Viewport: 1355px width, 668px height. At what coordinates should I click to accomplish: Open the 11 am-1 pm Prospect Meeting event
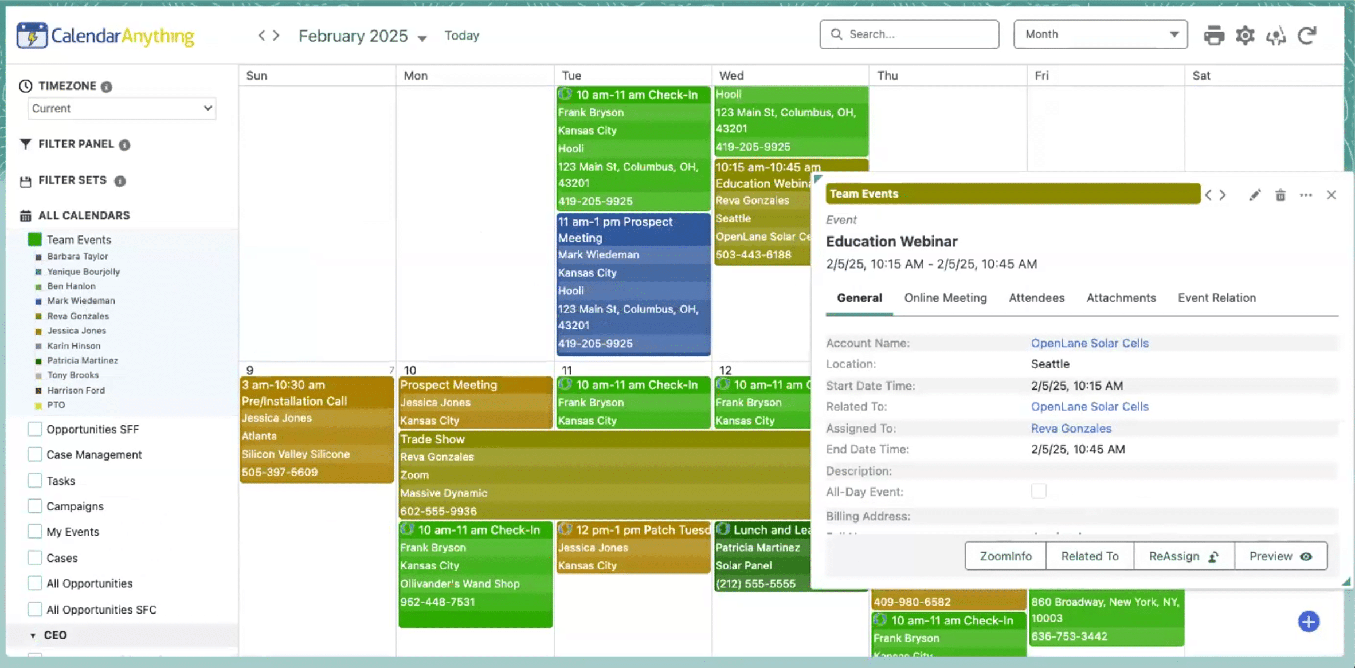[x=633, y=284]
